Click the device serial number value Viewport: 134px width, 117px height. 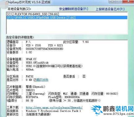click(44, 49)
